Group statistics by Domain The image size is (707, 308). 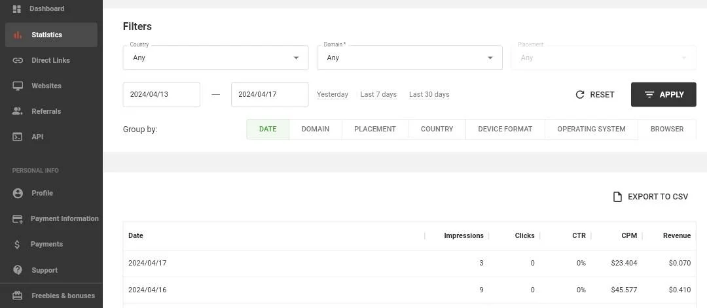316,129
